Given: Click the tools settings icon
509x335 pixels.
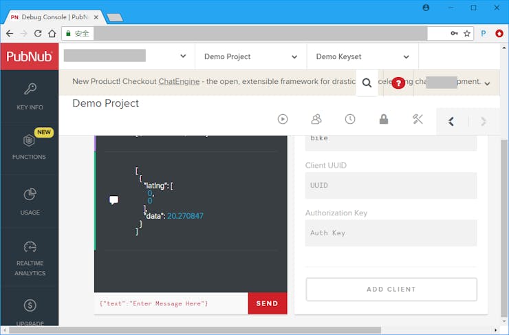Looking at the screenshot, I should click(418, 119).
